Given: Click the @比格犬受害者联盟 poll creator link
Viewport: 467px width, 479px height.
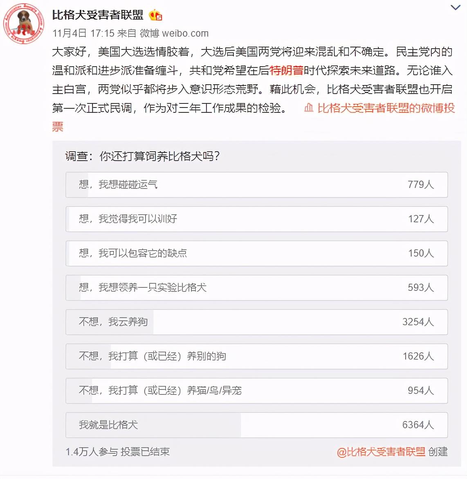Looking at the screenshot, I should (381, 452).
